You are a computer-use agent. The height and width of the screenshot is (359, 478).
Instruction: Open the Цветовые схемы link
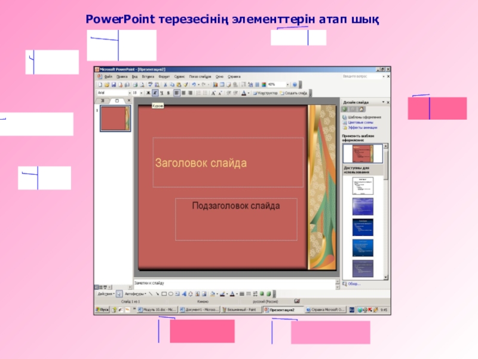[x=361, y=123]
